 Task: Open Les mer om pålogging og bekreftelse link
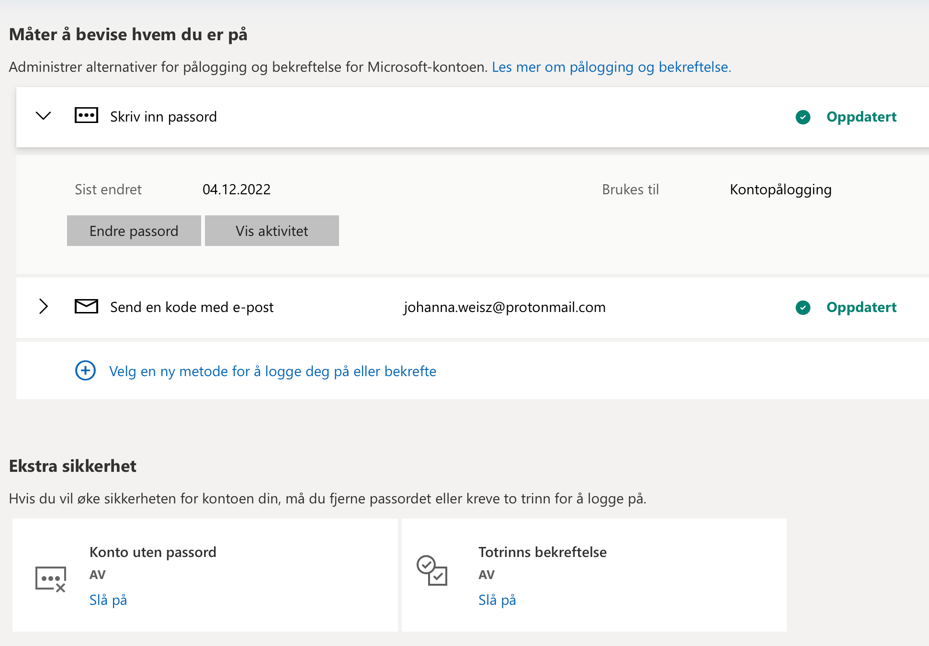click(x=611, y=67)
